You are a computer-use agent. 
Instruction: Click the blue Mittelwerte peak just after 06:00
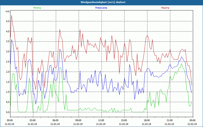click(60, 49)
